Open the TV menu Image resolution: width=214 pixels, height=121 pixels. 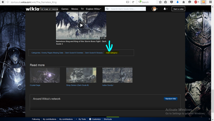[82, 9]
